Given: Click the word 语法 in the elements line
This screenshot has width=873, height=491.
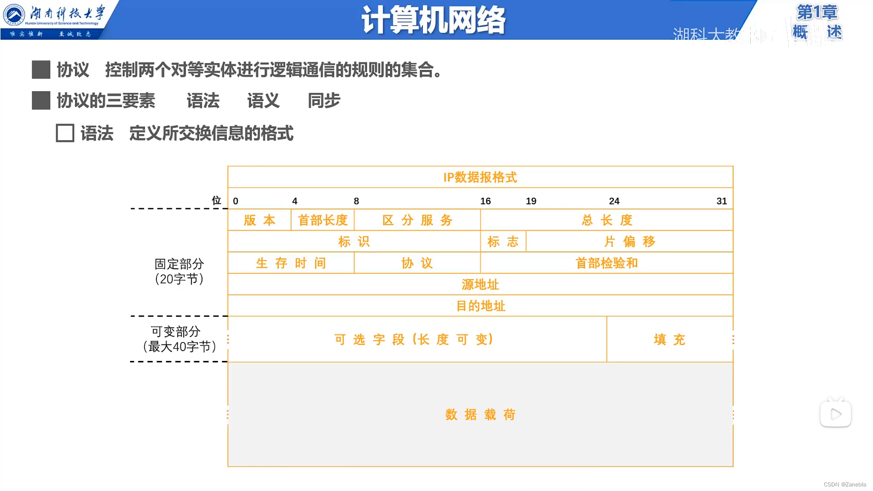Looking at the screenshot, I should pos(203,100).
